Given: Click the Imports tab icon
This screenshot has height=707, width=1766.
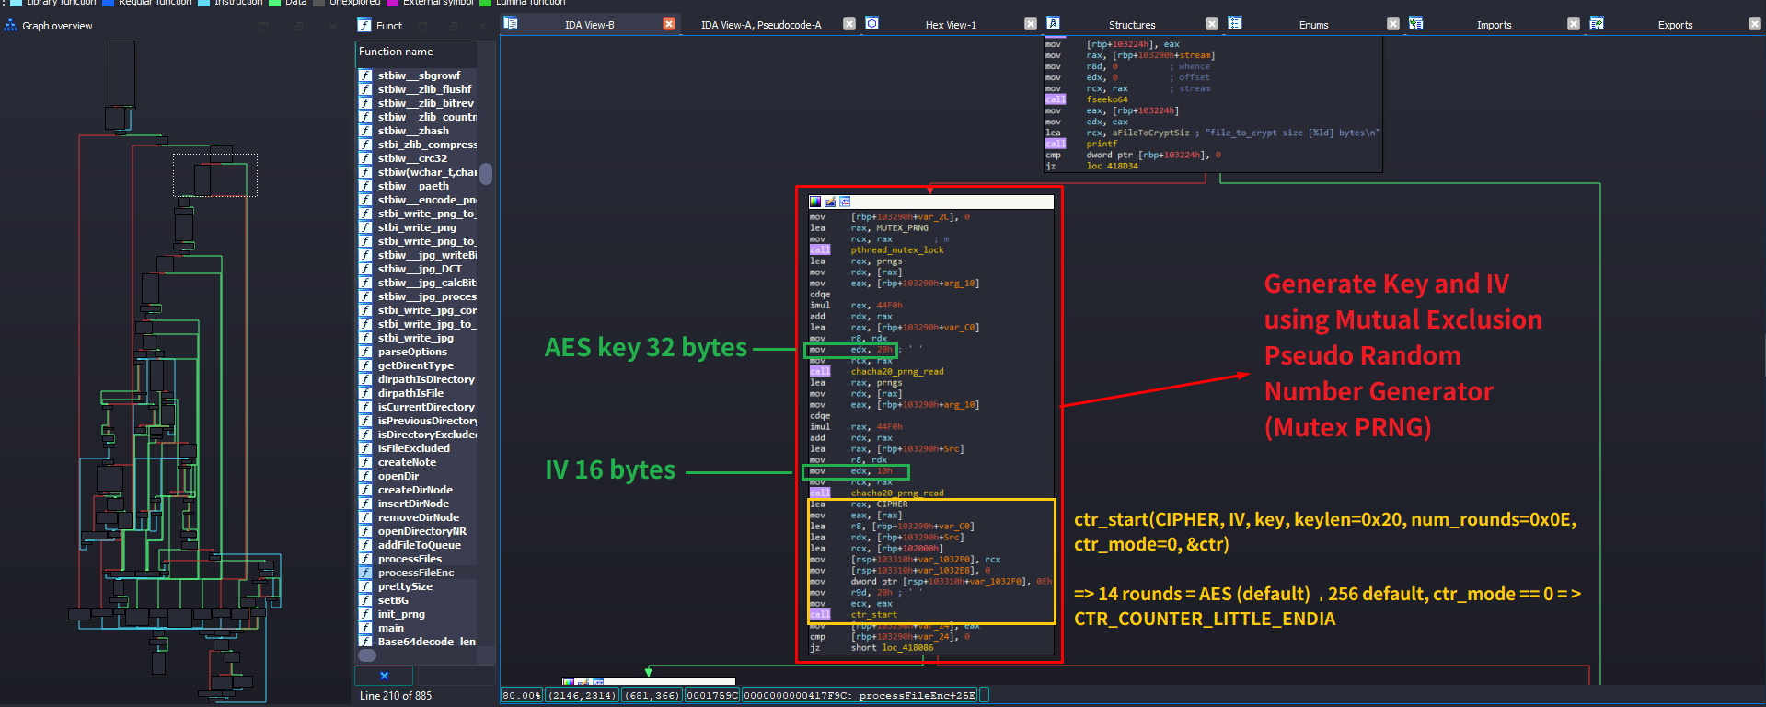Looking at the screenshot, I should pyautogui.click(x=1415, y=24).
